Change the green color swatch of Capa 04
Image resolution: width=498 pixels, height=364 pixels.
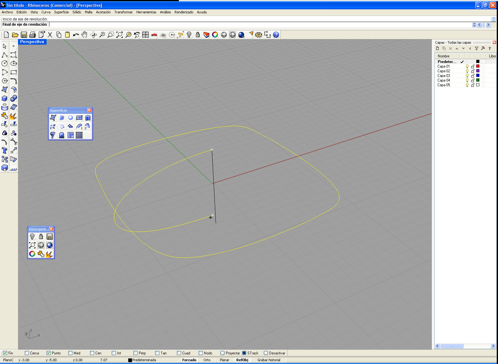(478, 80)
